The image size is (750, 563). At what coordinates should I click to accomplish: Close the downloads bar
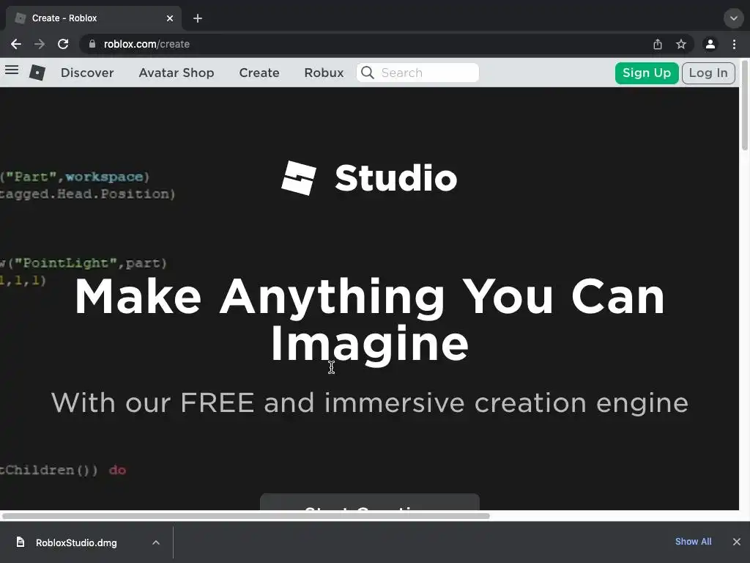[737, 542]
